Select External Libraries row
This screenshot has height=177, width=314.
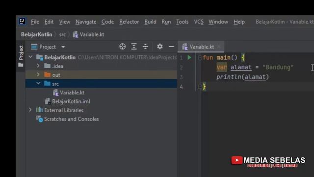[101, 110]
